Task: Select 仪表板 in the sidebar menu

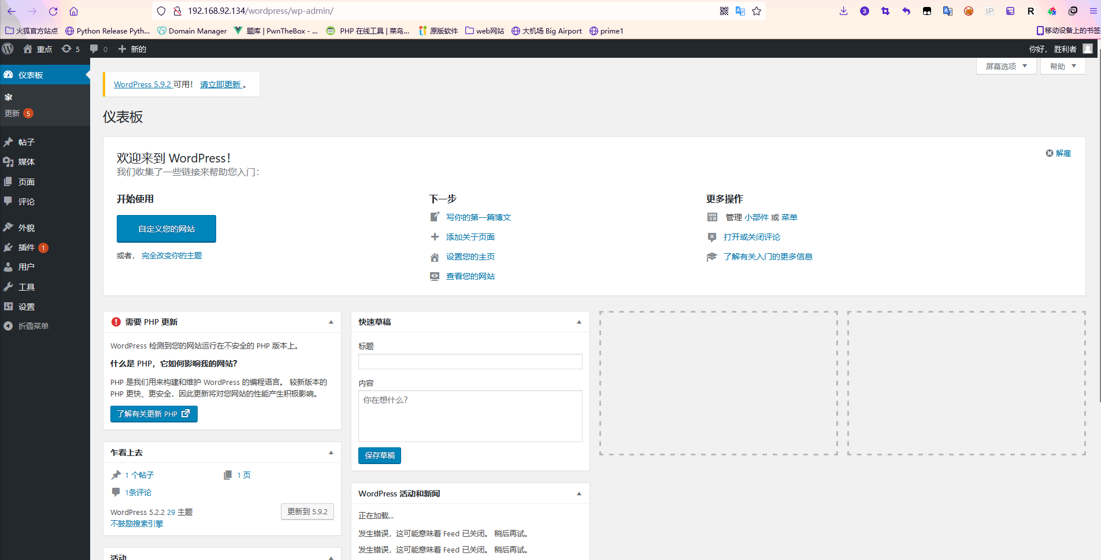Action: 45,75
